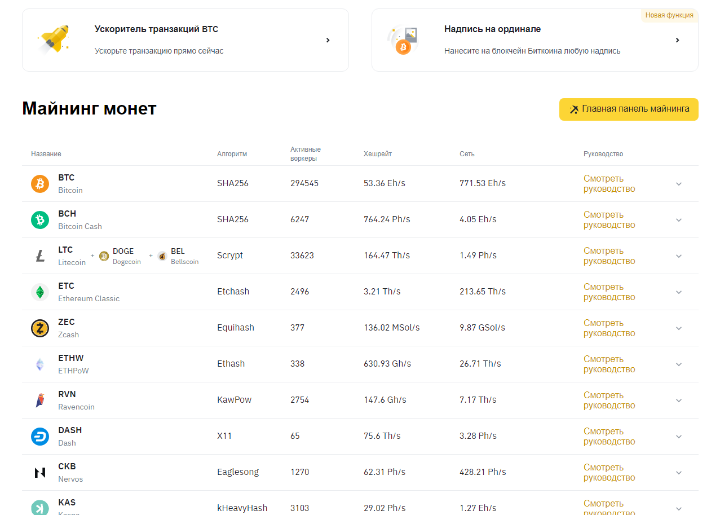720x515 pixels.
Task: Click the ETHPoW ETHW icon
Action: click(x=40, y=364)
